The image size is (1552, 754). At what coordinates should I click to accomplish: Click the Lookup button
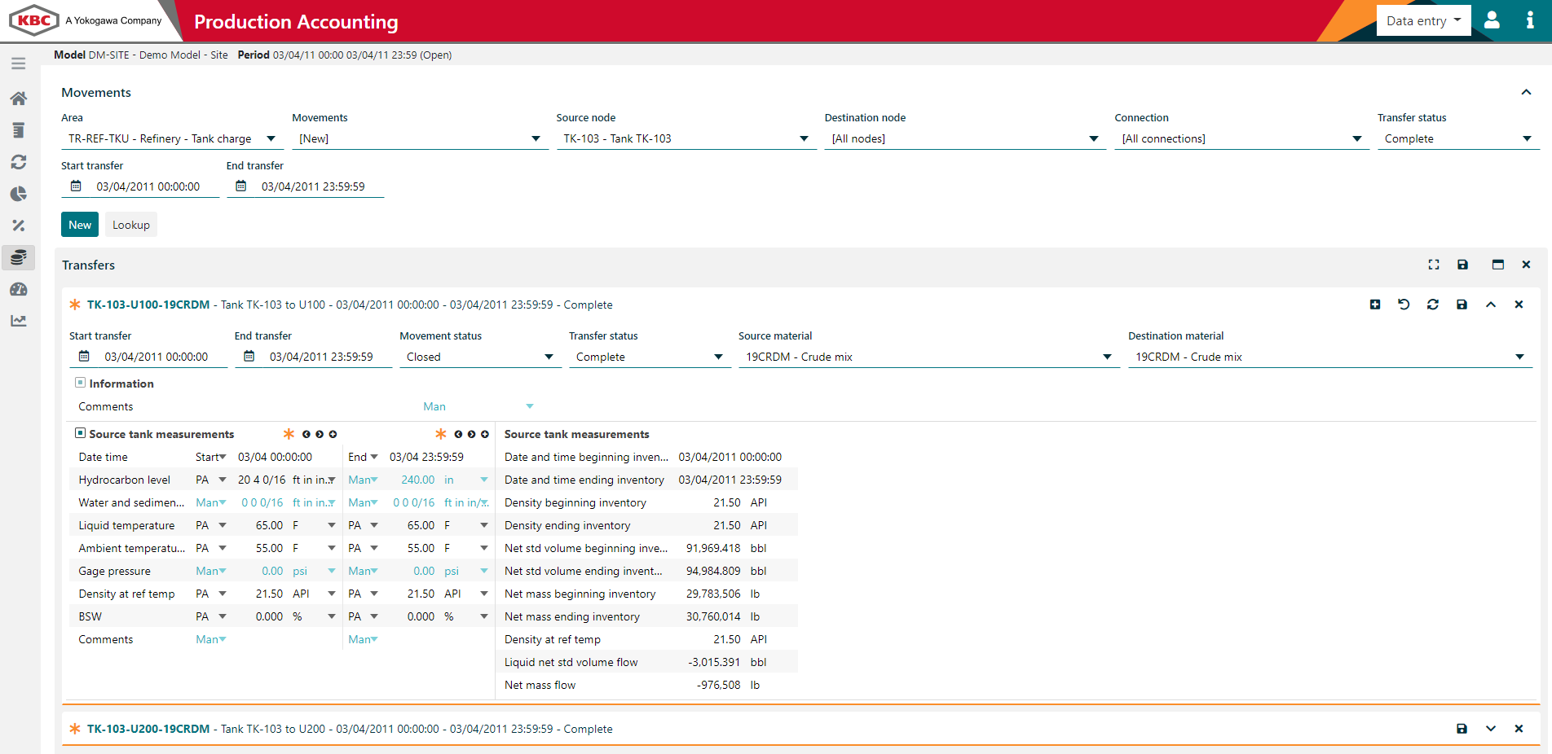click(130, 224)
